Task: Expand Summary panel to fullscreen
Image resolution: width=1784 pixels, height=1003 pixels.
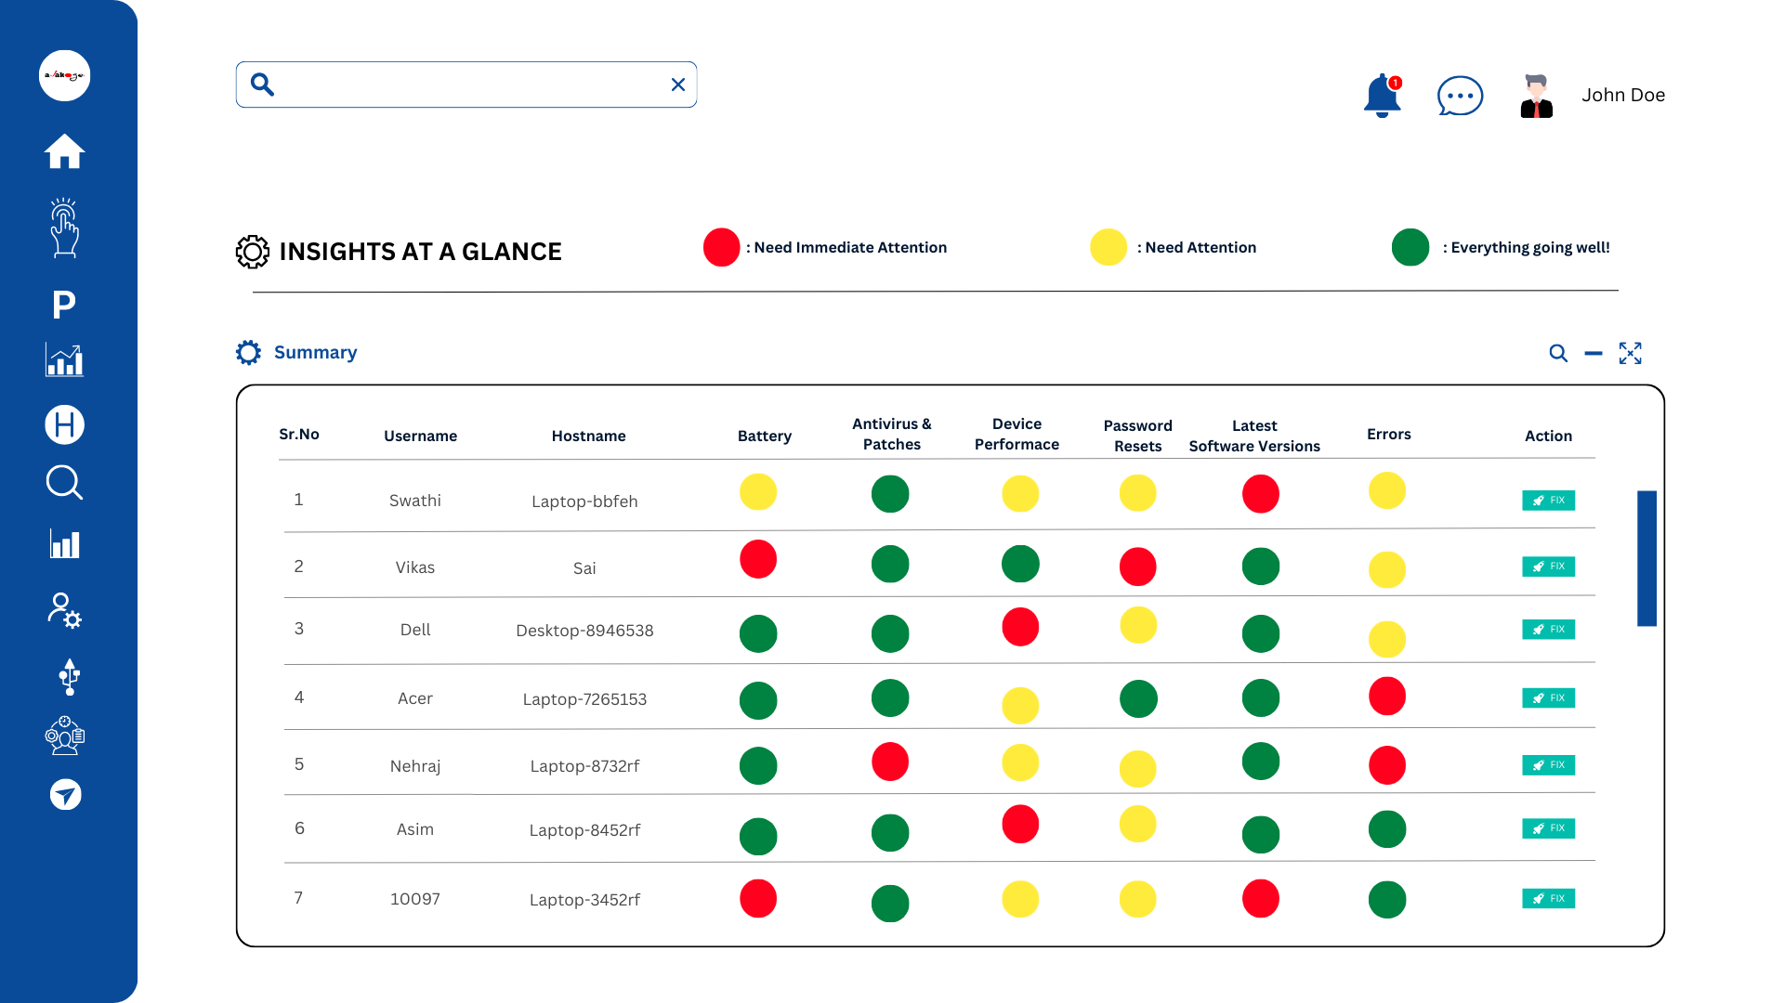Action: pyautogui.click(x=1631, y=353)
